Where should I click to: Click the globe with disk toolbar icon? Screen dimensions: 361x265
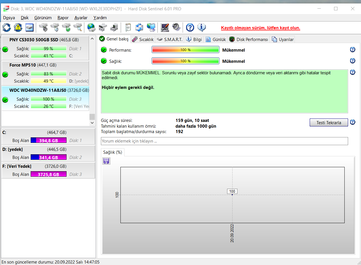91,28
